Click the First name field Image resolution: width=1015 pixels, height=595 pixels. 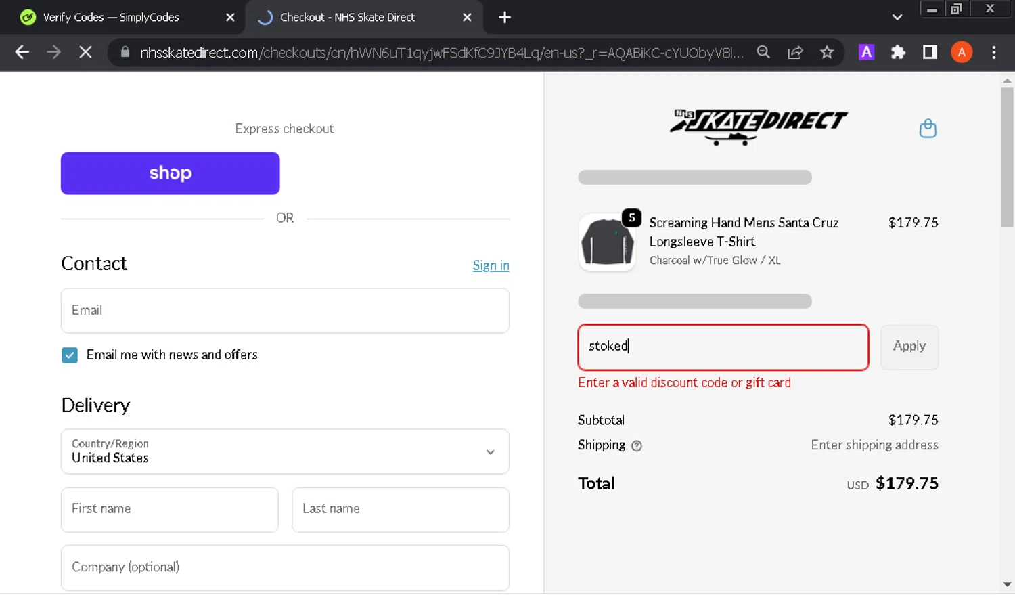tap(170, 510)
